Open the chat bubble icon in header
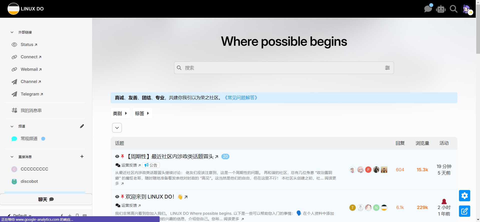 [428, 9]
